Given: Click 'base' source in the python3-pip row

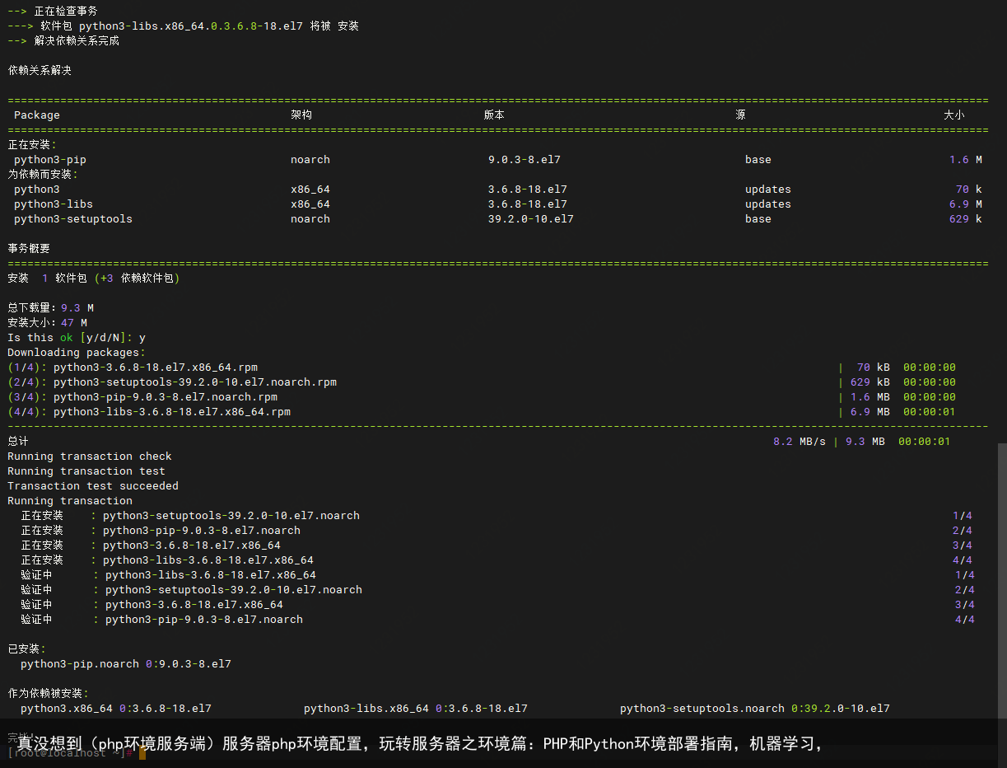Looking at the screenshot, I should pyautogui.click(x=758, y=160).
